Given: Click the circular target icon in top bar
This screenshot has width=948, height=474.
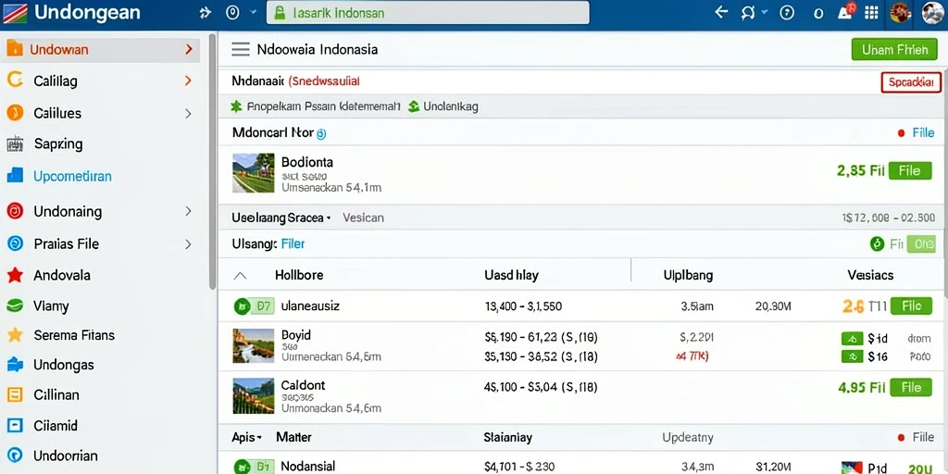Looking at the screenshot, I should (232, 13).
